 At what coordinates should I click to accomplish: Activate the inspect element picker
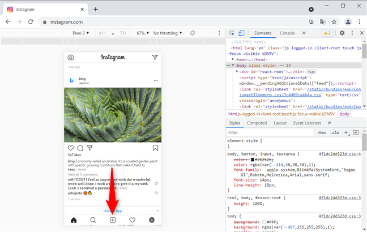coord(232,33)
